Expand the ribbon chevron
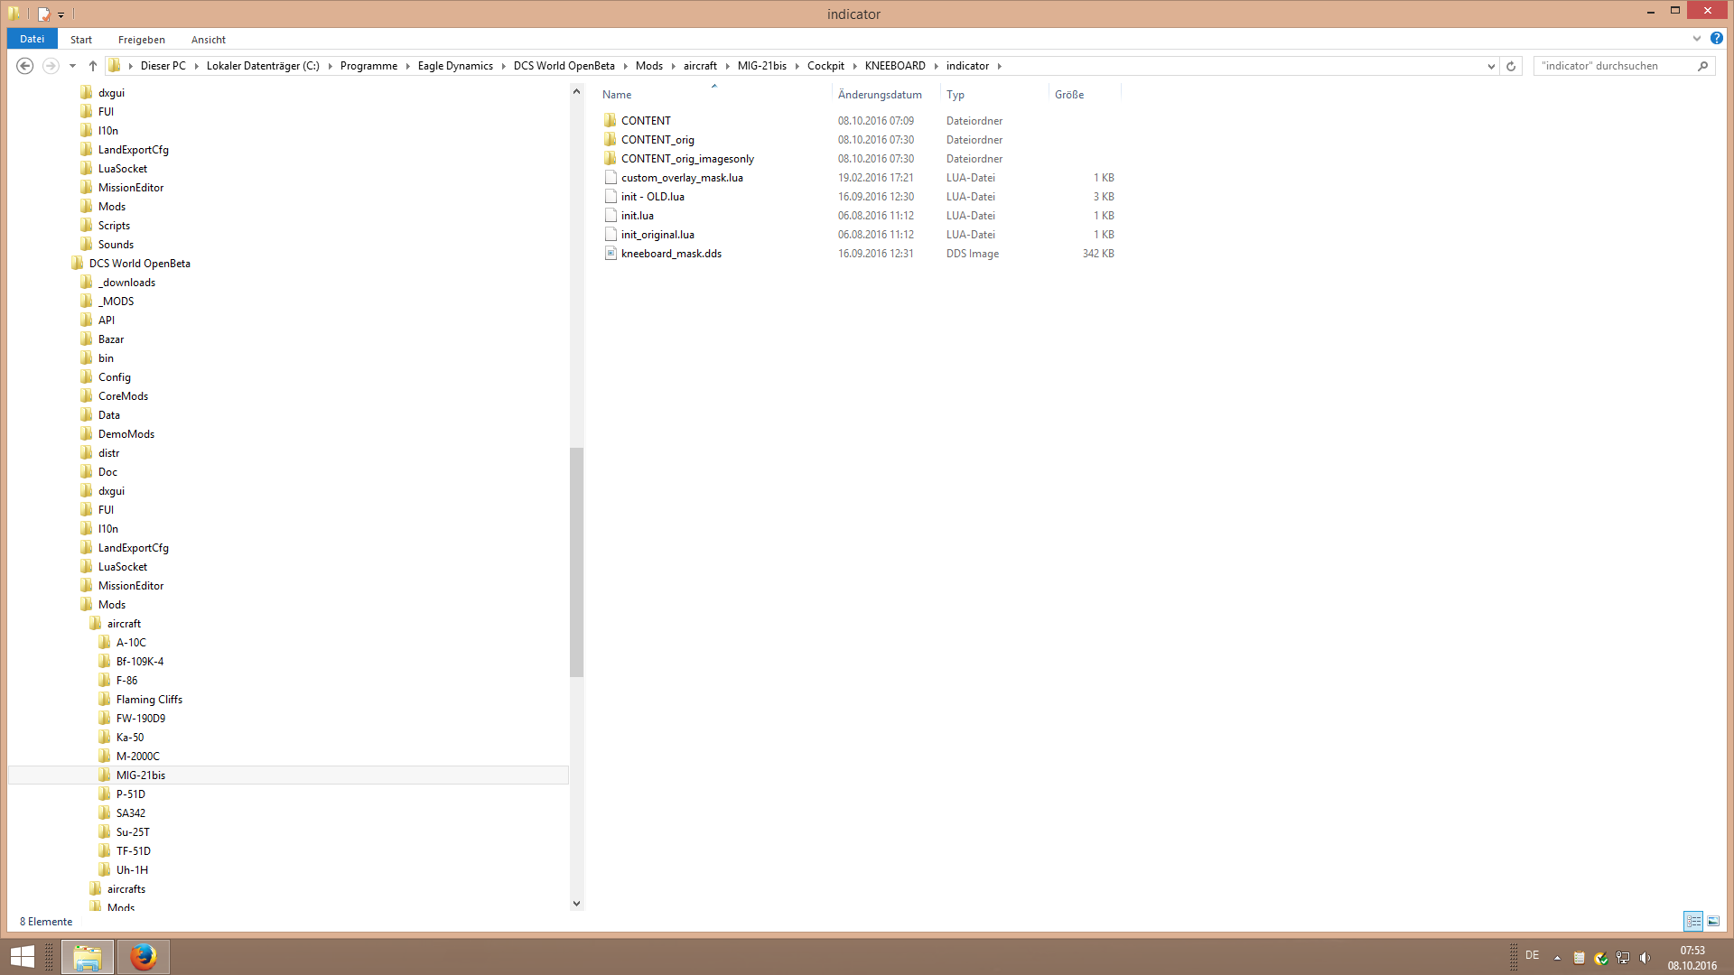1734x975 pixels. (1696, 39)
